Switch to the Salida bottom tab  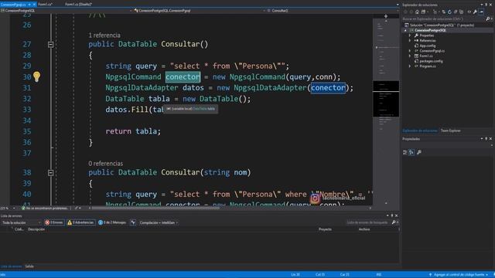pos(29,266)
